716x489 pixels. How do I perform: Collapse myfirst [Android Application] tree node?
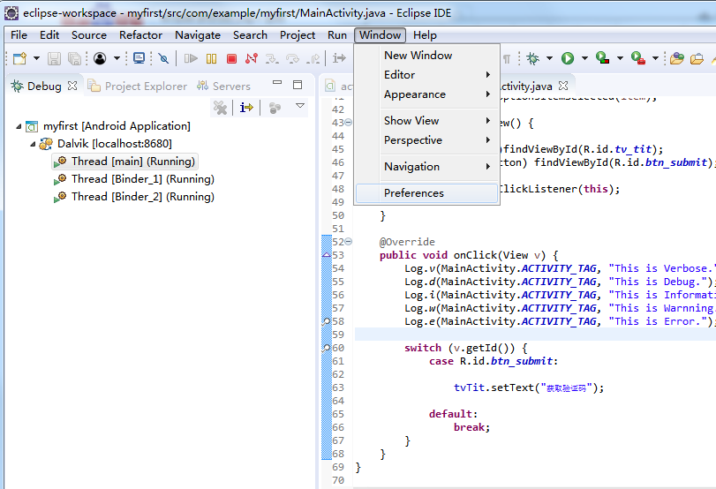19,126
